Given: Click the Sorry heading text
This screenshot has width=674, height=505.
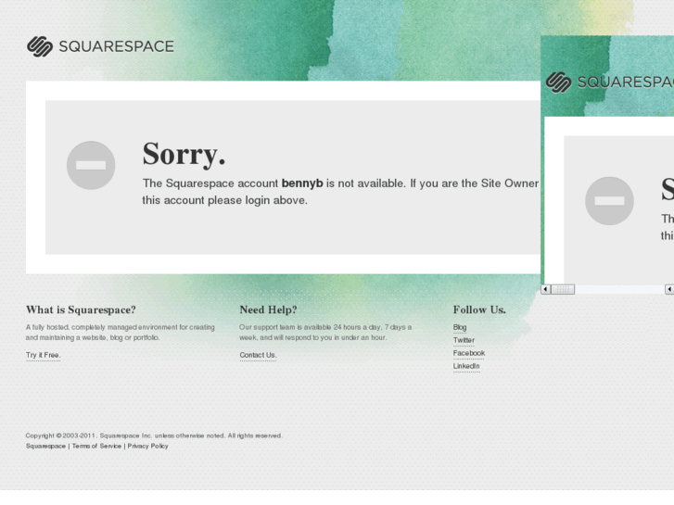Looking at the screenshot, I should tap(184, 154).
